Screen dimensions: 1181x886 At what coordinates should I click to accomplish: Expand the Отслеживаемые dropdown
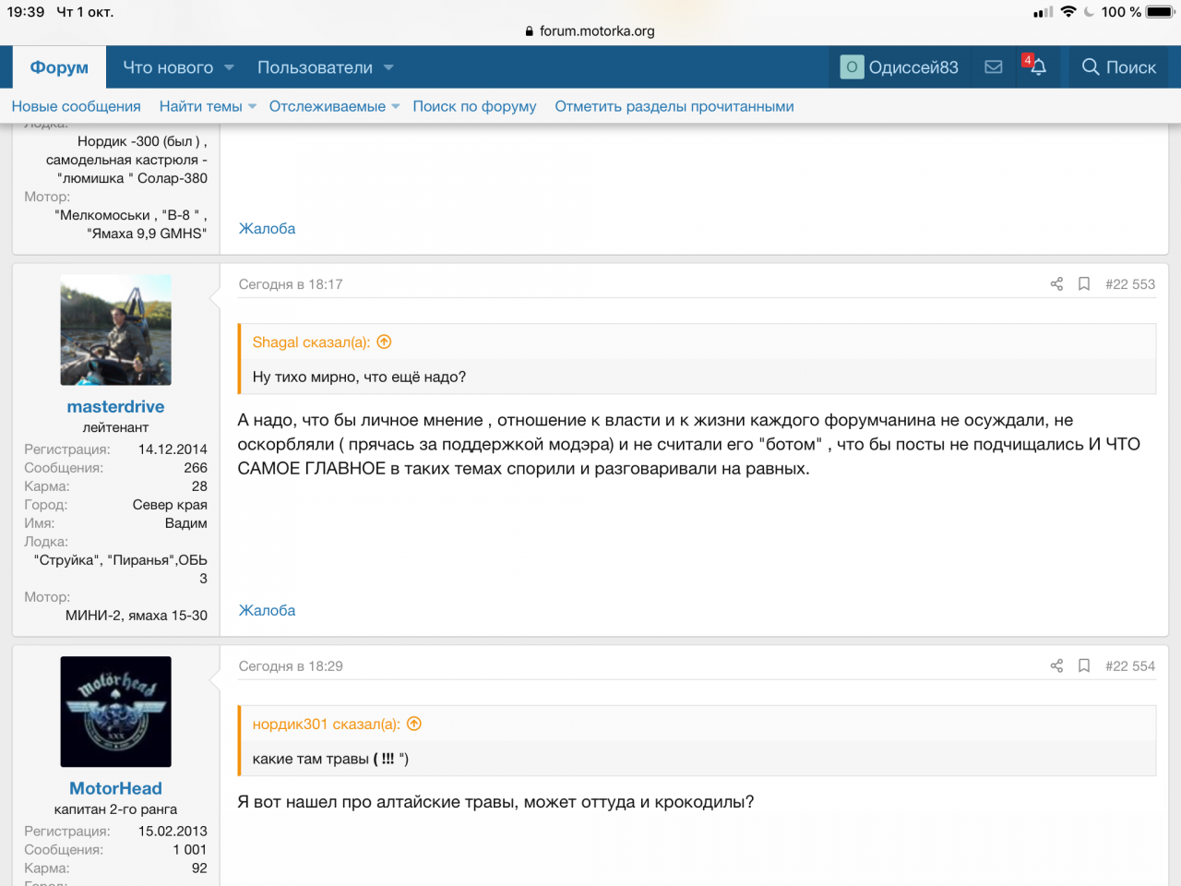point(396,107)
